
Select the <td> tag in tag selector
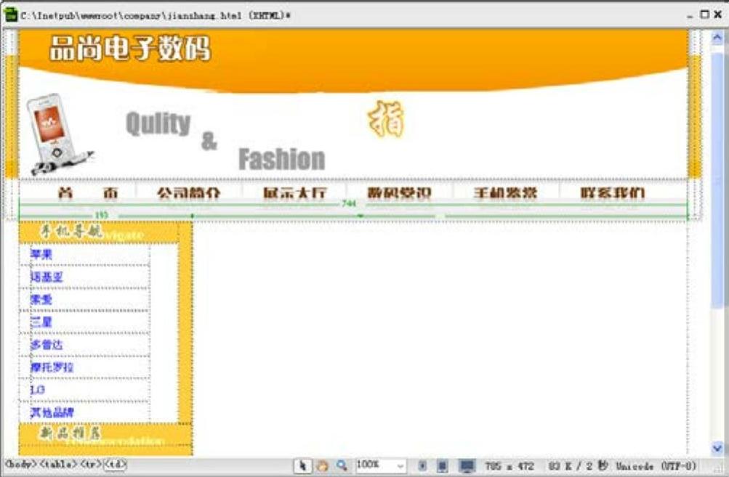pos(114,464)
